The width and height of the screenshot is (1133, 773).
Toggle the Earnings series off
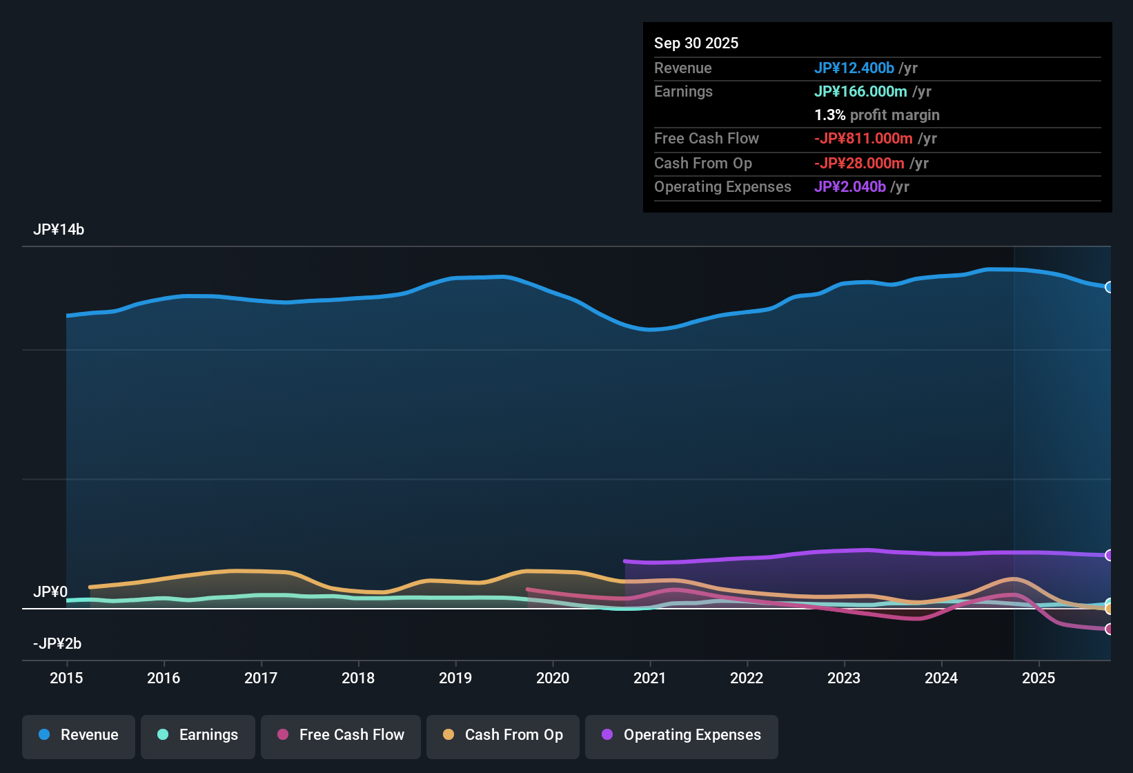coord(198,735)
